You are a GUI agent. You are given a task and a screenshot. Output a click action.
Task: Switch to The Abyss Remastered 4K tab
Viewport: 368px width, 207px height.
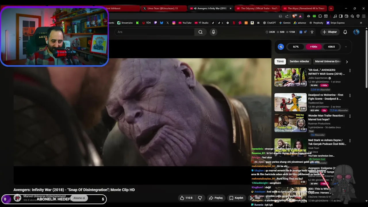tap(304, 8)
